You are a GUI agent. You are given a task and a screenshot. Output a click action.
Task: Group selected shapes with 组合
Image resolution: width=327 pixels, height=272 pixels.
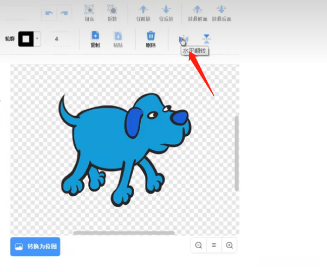[89, 13]
